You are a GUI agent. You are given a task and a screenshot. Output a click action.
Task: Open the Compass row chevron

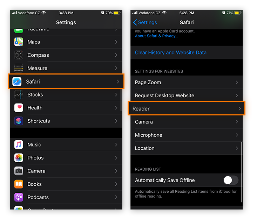tap(116, 55)
